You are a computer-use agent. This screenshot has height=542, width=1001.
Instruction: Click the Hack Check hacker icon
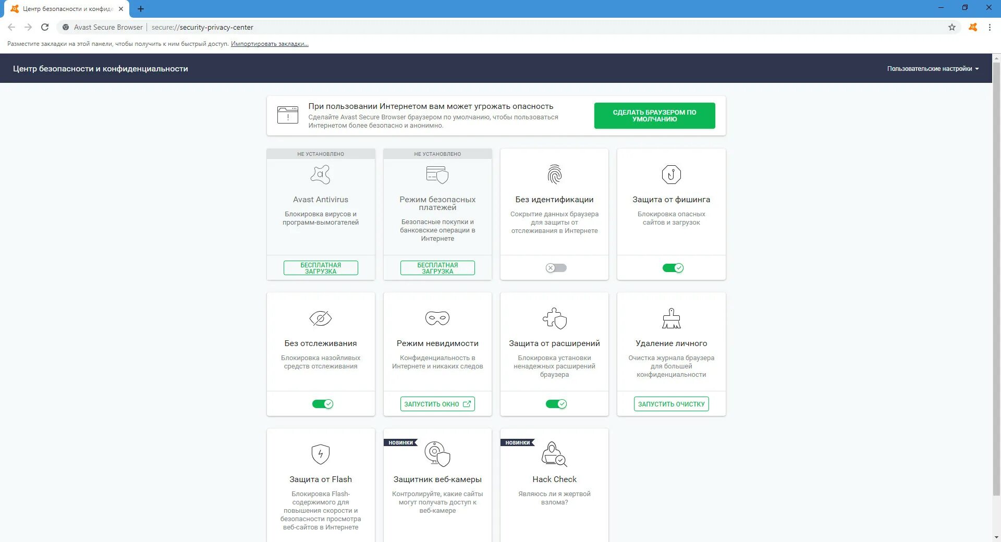(554, 454)
